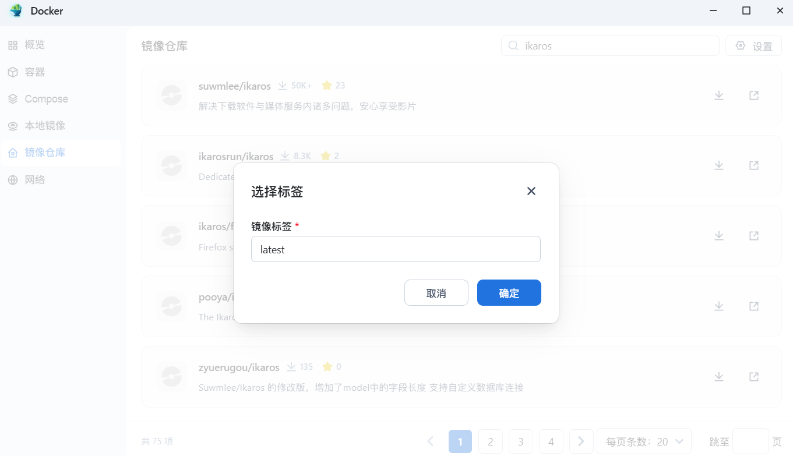Screen dimensions: 793x456
Task: Open 本地镜像 in the sidebar
Action: point(61,126)
